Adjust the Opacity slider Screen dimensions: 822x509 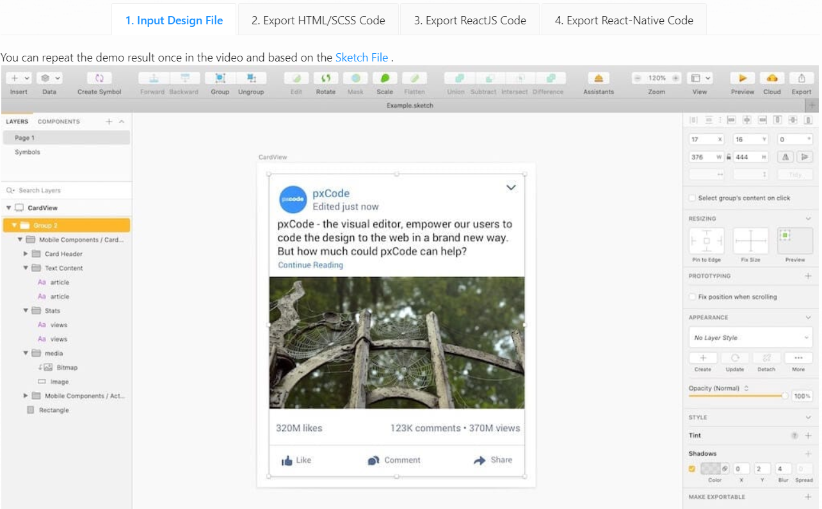(x=738, y=396)
